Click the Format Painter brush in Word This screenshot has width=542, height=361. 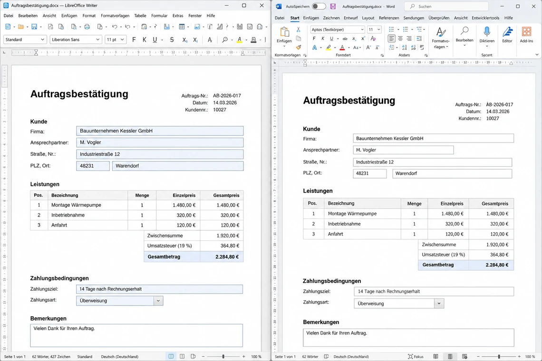point(298,47)
